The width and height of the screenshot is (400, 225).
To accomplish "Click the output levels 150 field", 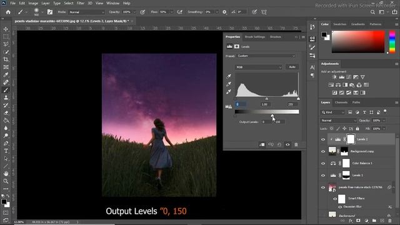I will click(279, 122).
